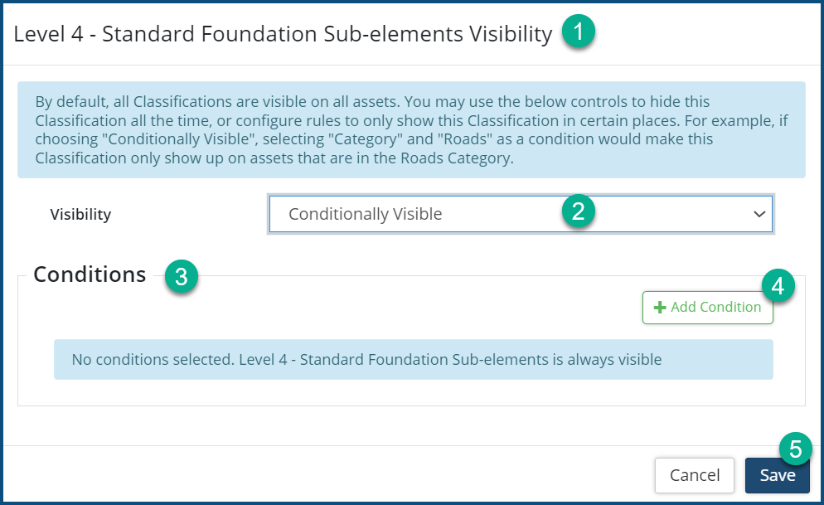Click the empty footer area left of Cancel
This screenshot has height=505, width=824.
click(332, 475)
